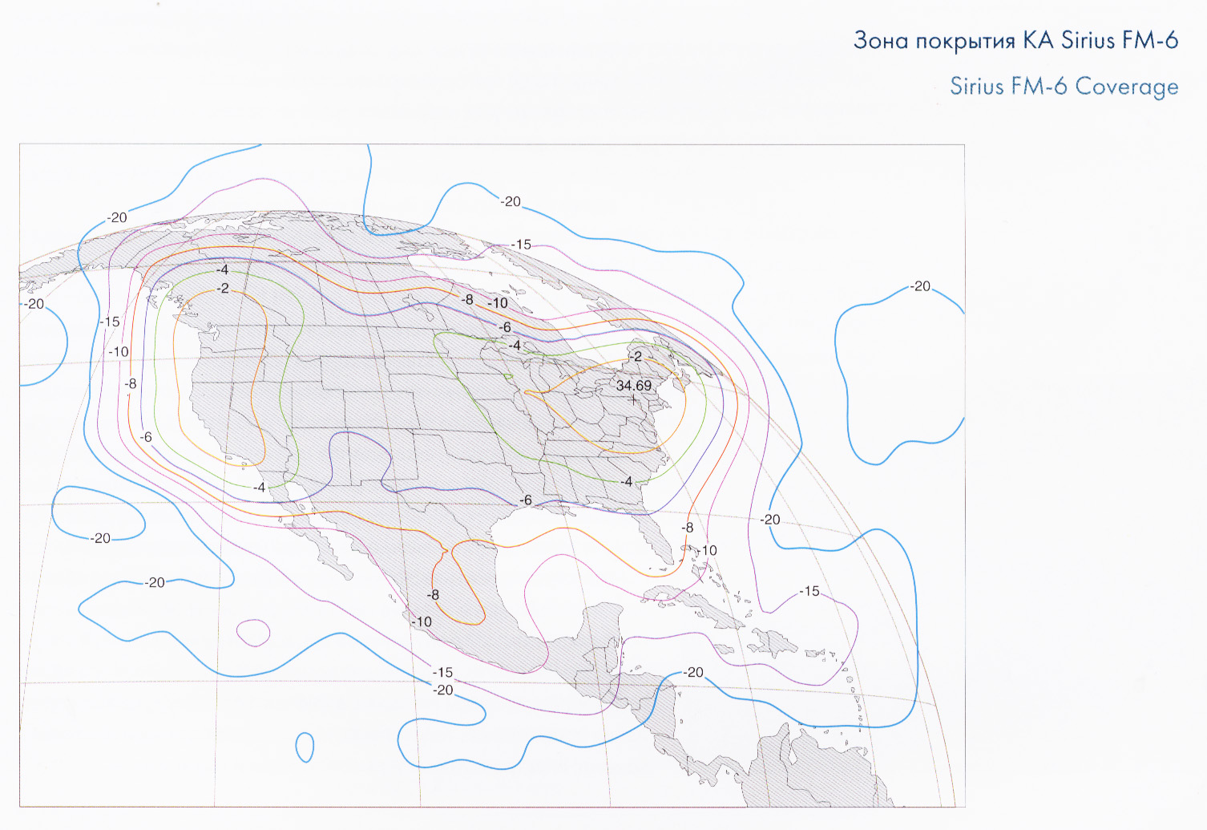Click the "-4" label near Baja California
The image size is (1207, 830).
258,487
